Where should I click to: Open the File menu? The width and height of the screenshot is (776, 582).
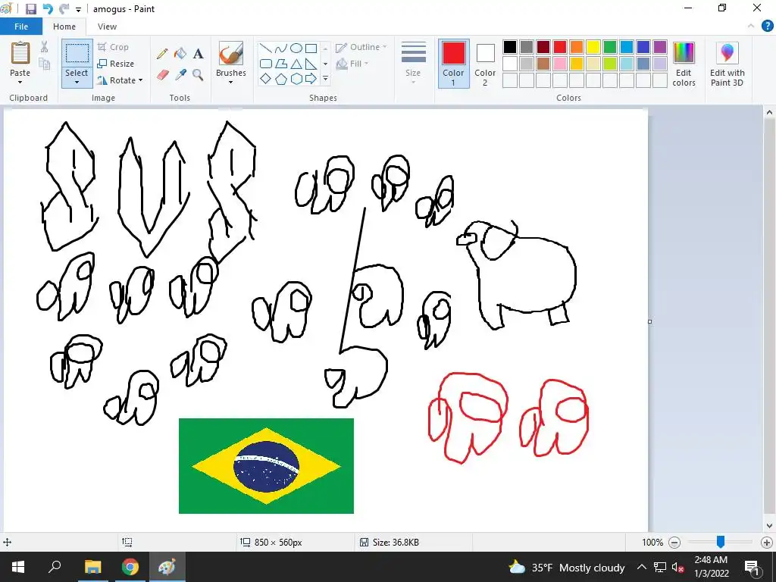[21, 27]
